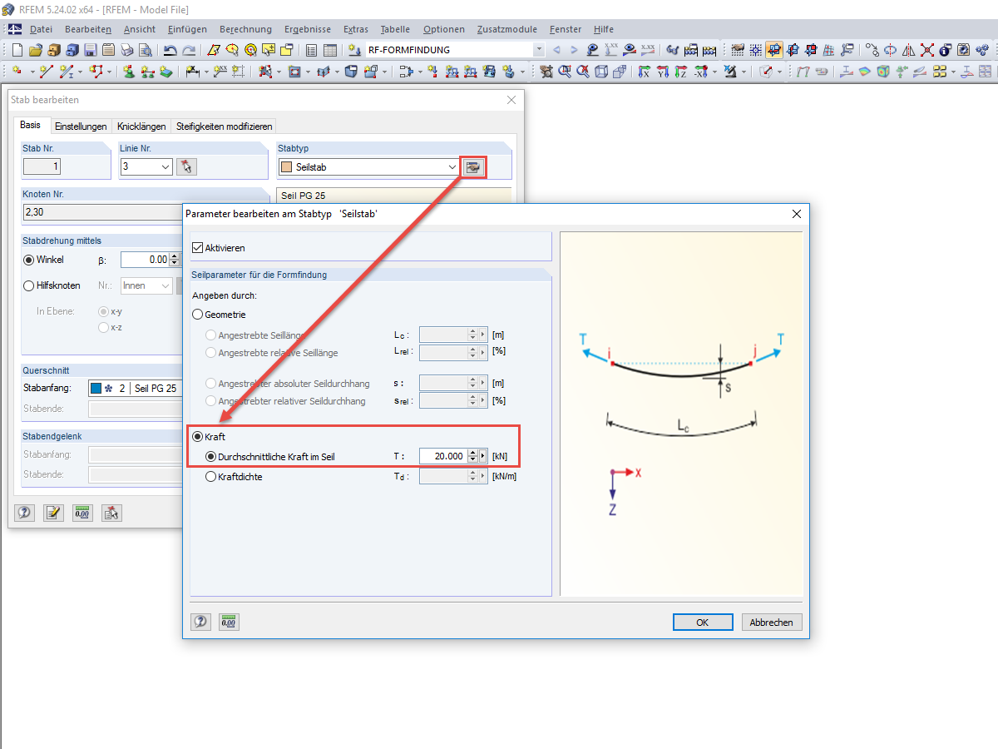Switch to the Knicklängen tab
The width and height of the screenshot is (998, 749).
click(x=141, y=126)
